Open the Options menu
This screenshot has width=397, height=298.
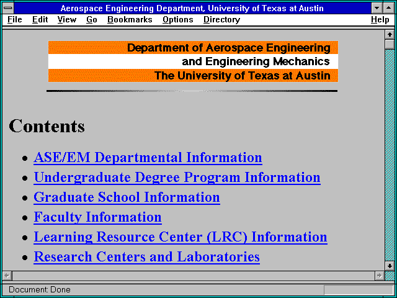(x=178, y=19)
